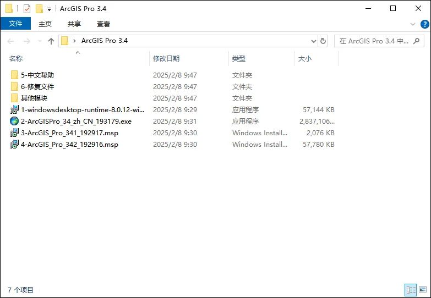Click the ArcGISPro exe globe icon
The height and width of the screenshot is (298, 431).
click(x=14, y=121)
